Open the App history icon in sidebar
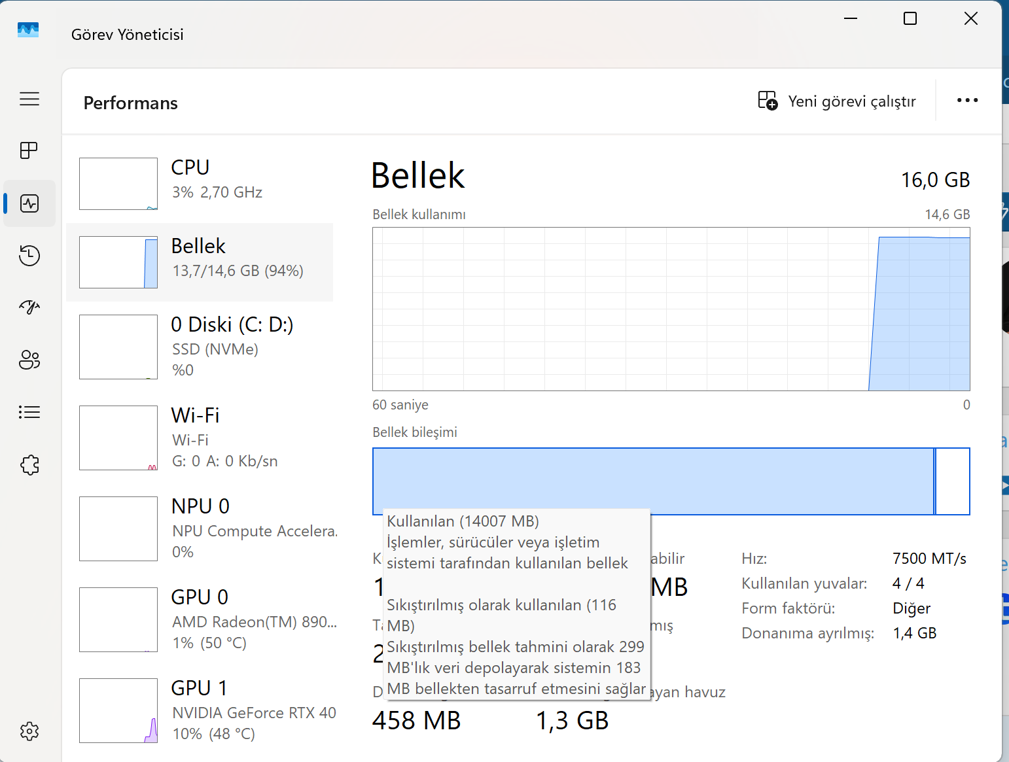 [29, 255]
